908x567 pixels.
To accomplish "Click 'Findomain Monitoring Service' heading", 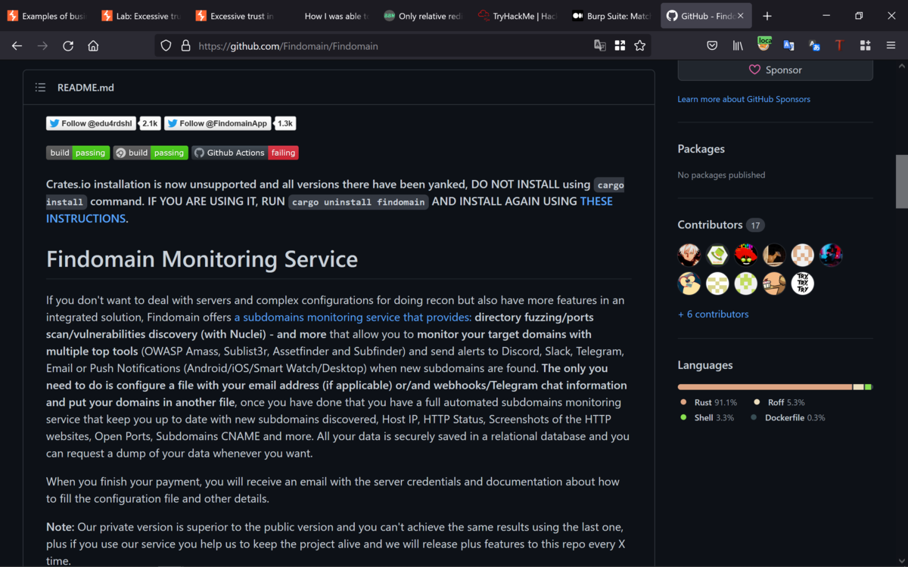I will (x=202, y=259).
